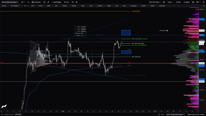The height and width of the screenshot is (116, 206).
Task: Click the 73668.8 price axis label
Action: [202, 81]
